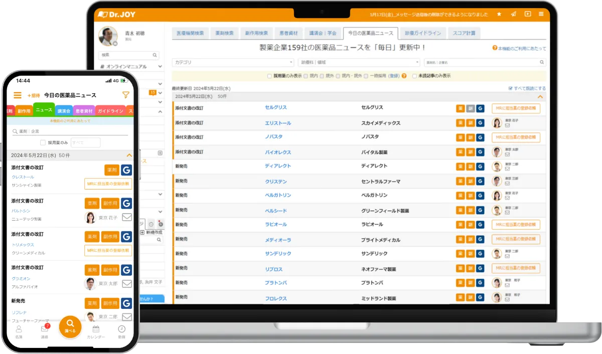Viewport: 602px width, 354px height.
Task: Click the orange help icon beside 一時採用 (登録)
Action: click(x=404, y=76)
